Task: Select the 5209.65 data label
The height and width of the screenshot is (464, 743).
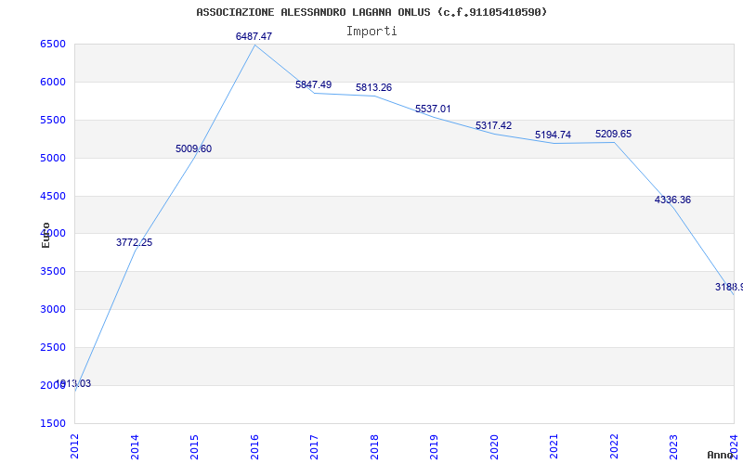Action: [x=614, y=134]
